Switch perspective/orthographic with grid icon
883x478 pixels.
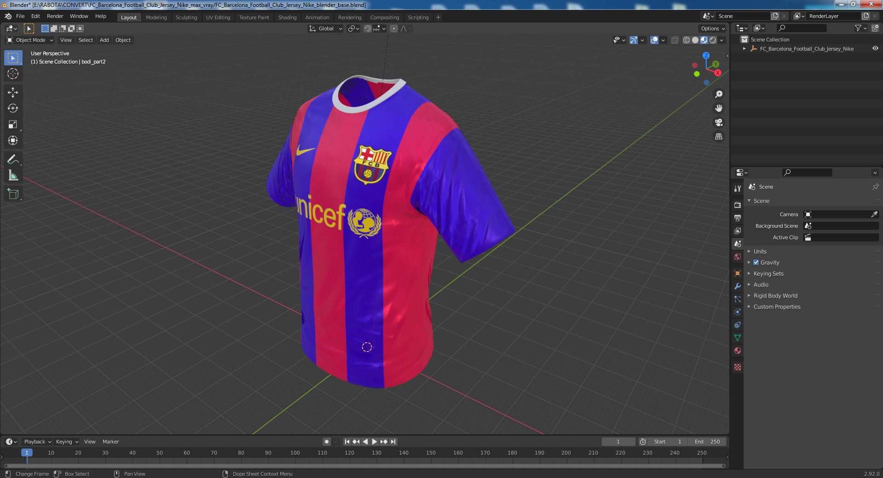[x=719, y=136]
